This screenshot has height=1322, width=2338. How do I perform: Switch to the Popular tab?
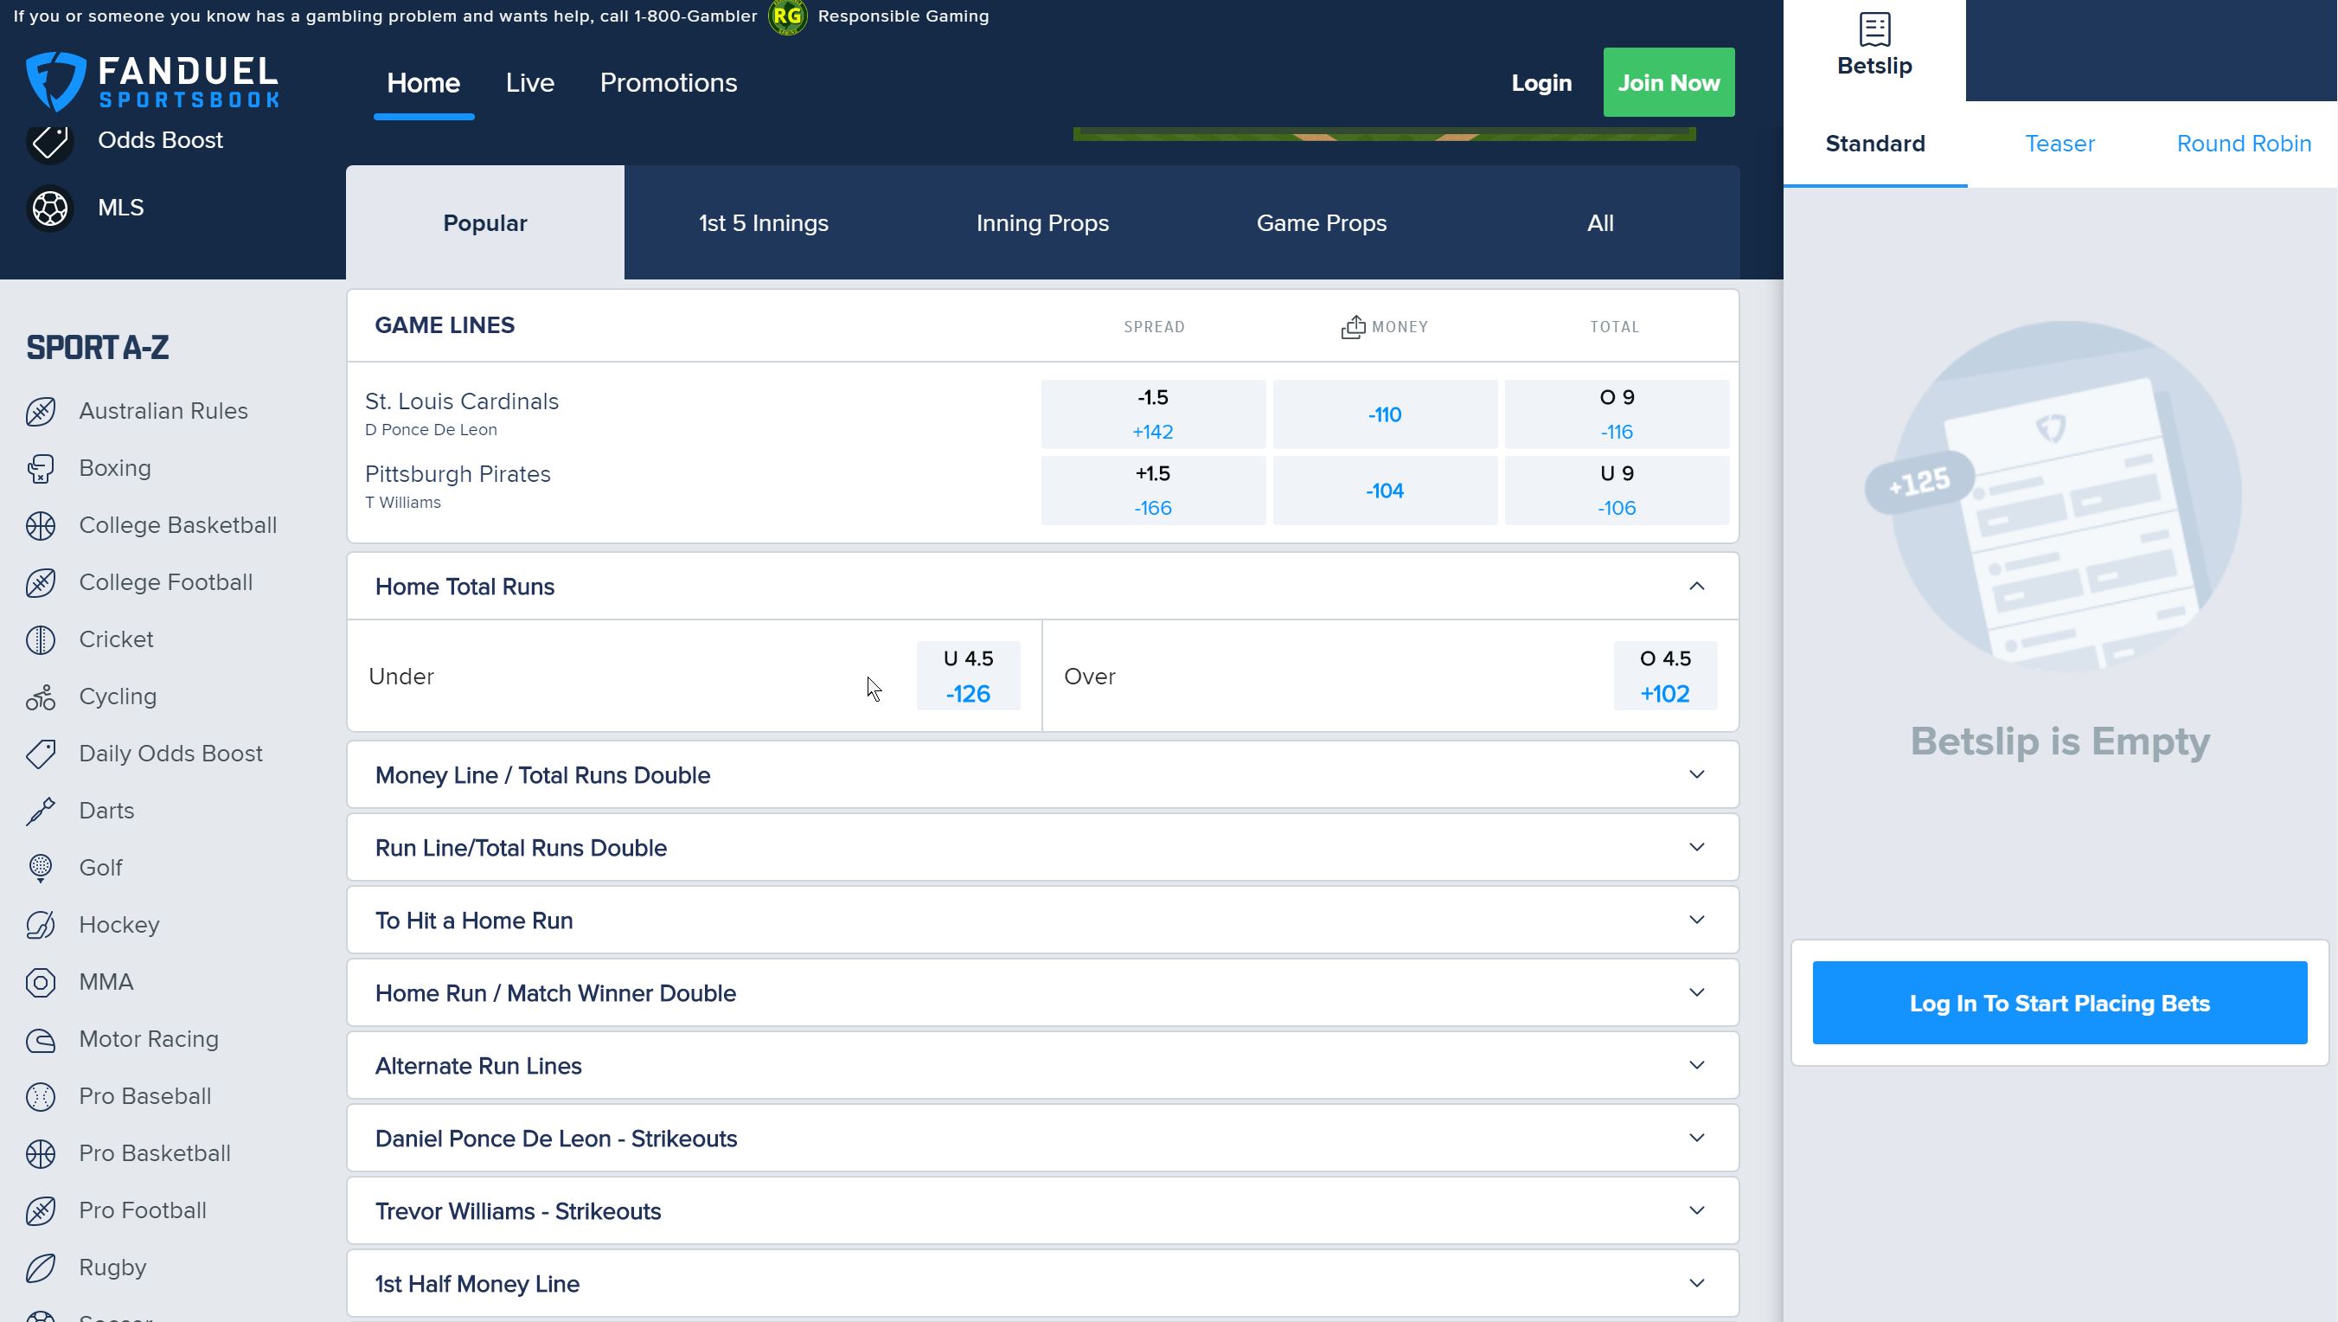pos(484,222)
